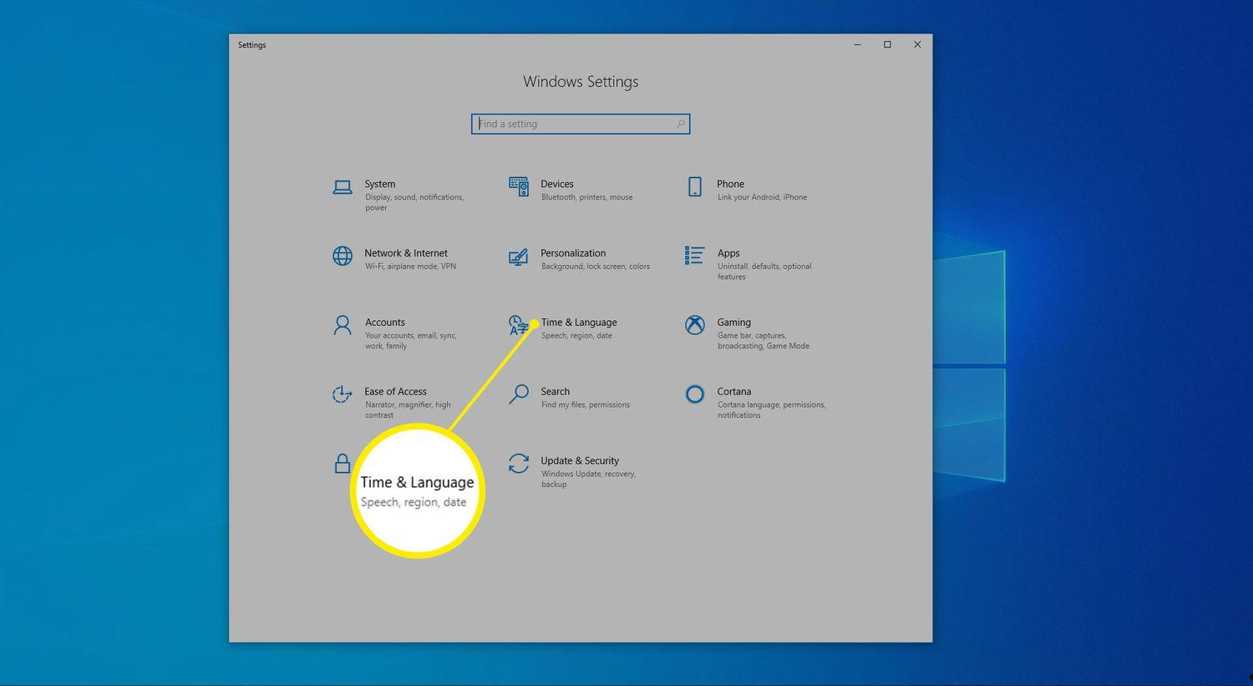Click the System laptop icon
This screenshot has width=1253, height=686.
[x=342, y=187]
